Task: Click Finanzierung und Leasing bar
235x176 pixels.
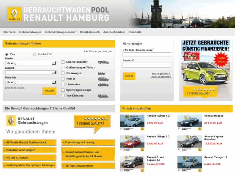Action: 88,142
